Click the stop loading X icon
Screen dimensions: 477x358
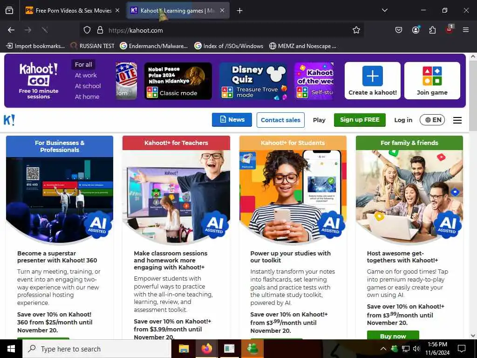pos(45,30)
